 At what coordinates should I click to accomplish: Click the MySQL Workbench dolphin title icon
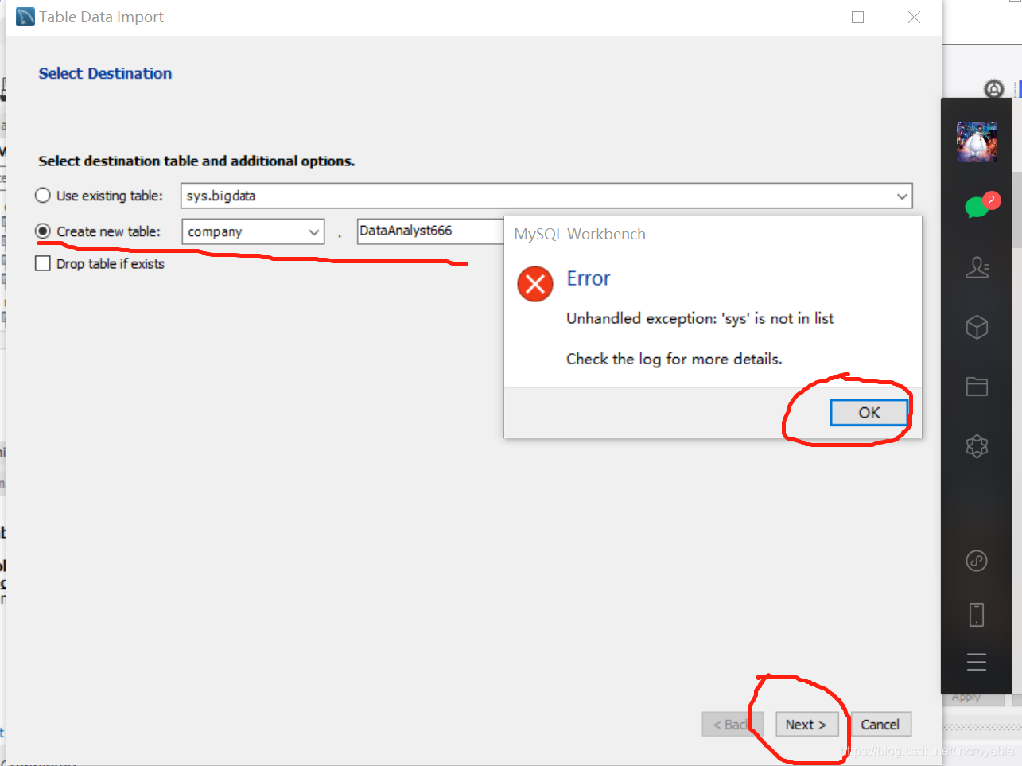tap(25, 17)
